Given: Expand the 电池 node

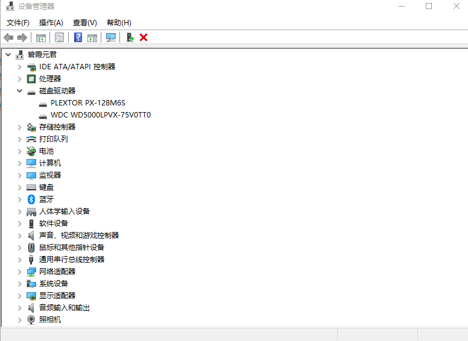Looking at the screenshot, I should click(20, 151).
